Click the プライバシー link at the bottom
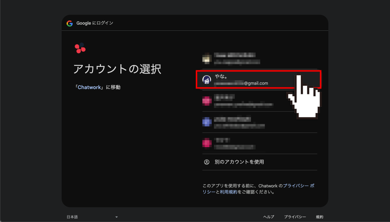The width and height of the screenshot is (390, 222). (296, 216)
